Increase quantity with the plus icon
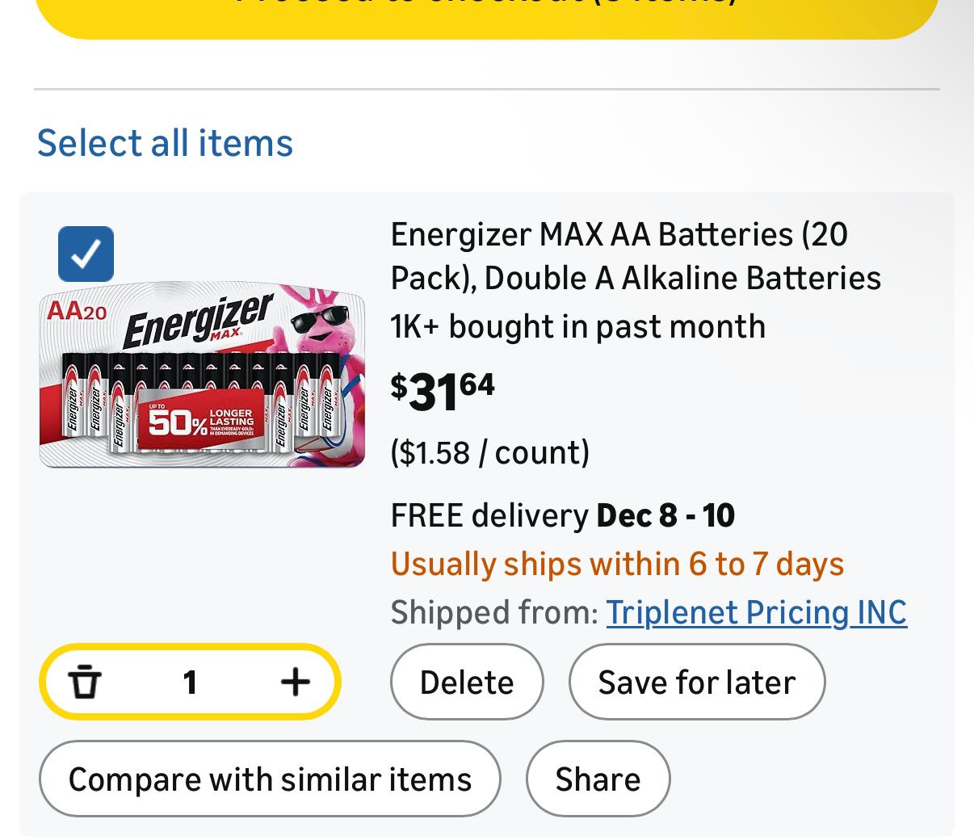 (295, 682)
